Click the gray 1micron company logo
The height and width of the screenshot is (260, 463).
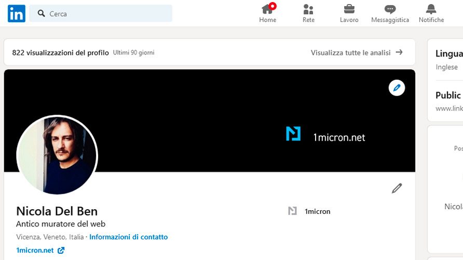coord(292,211)
